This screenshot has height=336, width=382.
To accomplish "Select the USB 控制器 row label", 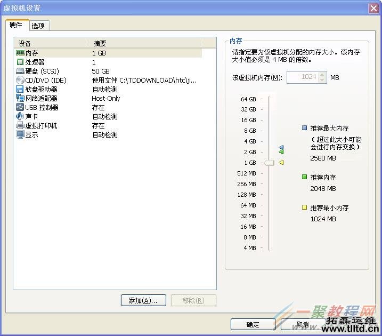I will tap(42, 107).
